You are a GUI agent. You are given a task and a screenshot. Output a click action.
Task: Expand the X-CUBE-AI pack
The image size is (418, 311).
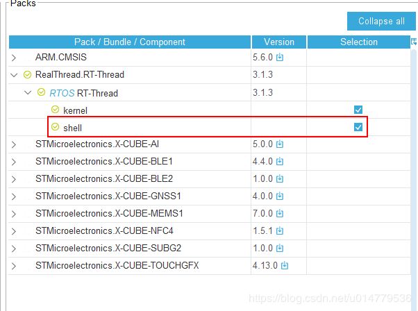[x=14, y=144]
